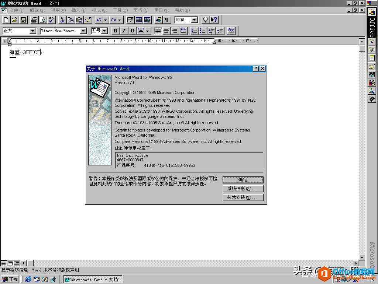The width and height of the screenshot is (378, 284).
Task: Toggle Underline formatting
Action: [133, 31]
